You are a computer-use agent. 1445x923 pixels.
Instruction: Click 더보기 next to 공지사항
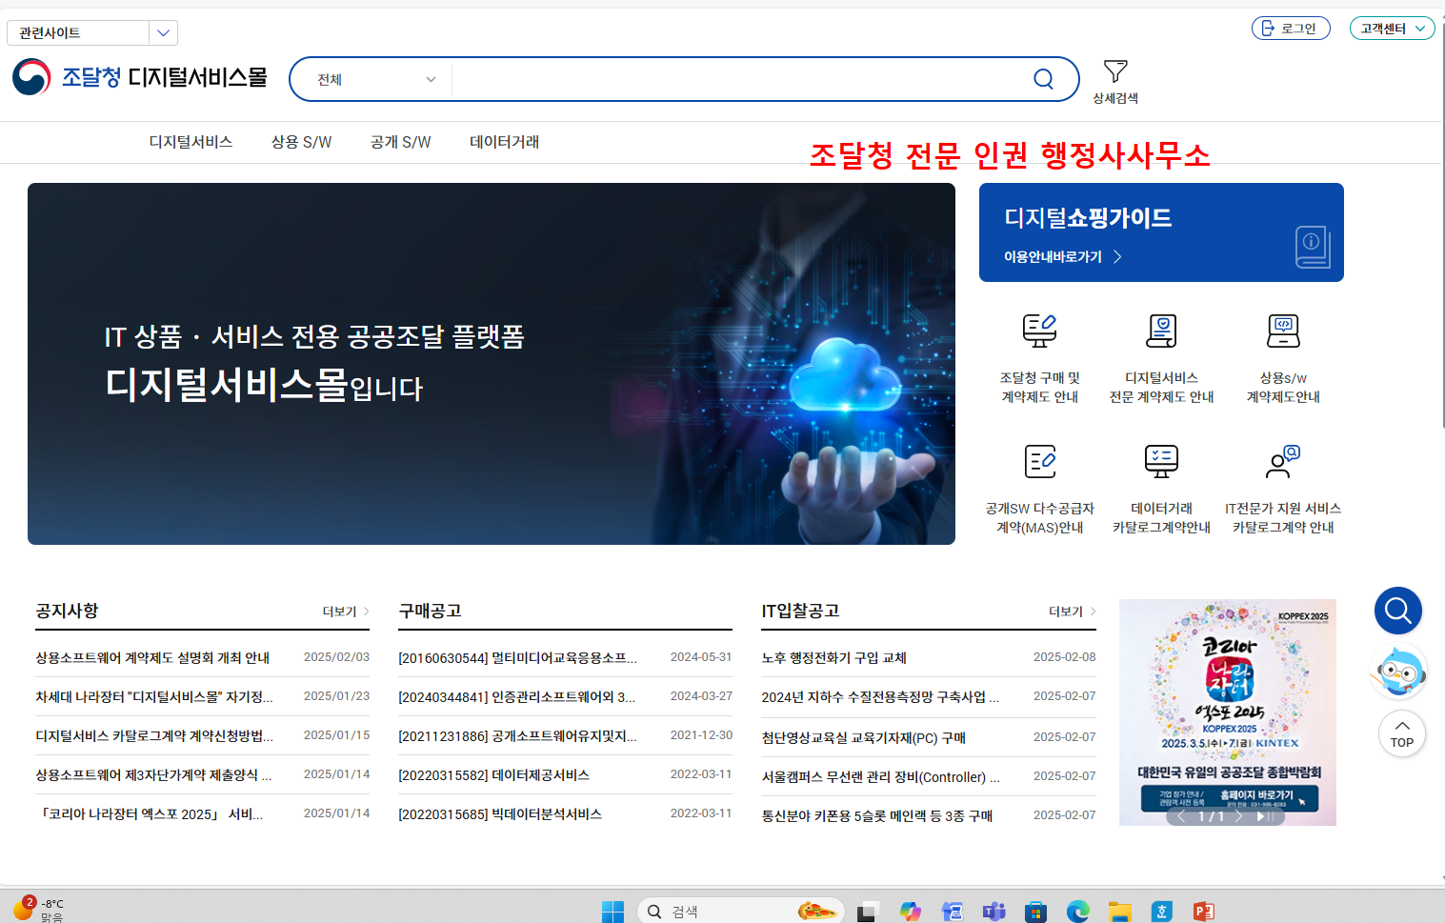click(345, 612)
